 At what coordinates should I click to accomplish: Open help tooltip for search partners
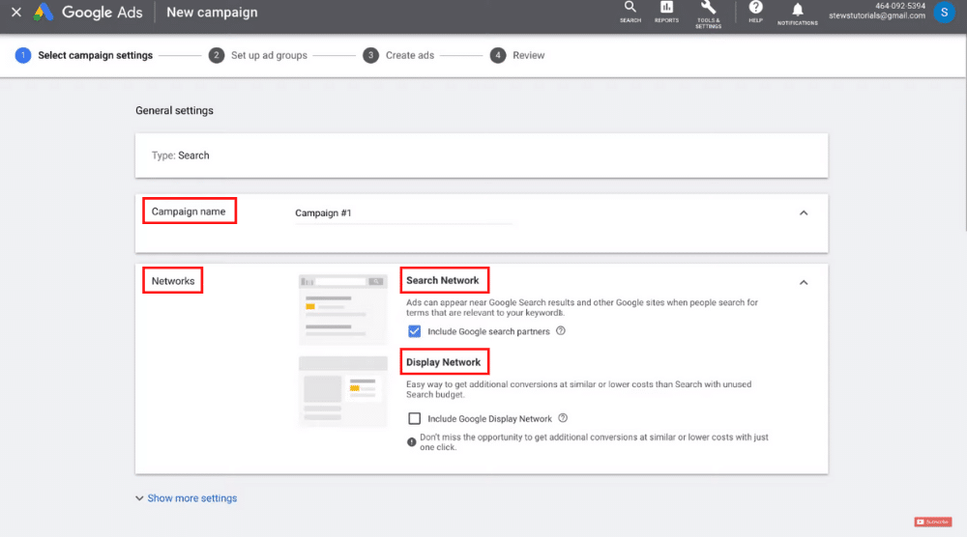coord(561,330)
